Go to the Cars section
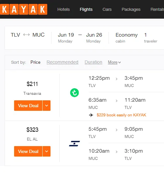Image resolution: width=164 pixels, height=185 pixels. click(x=107, y=9)
